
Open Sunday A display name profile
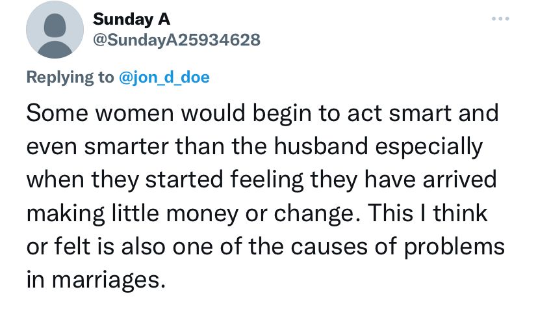click(x=131, y=20)
